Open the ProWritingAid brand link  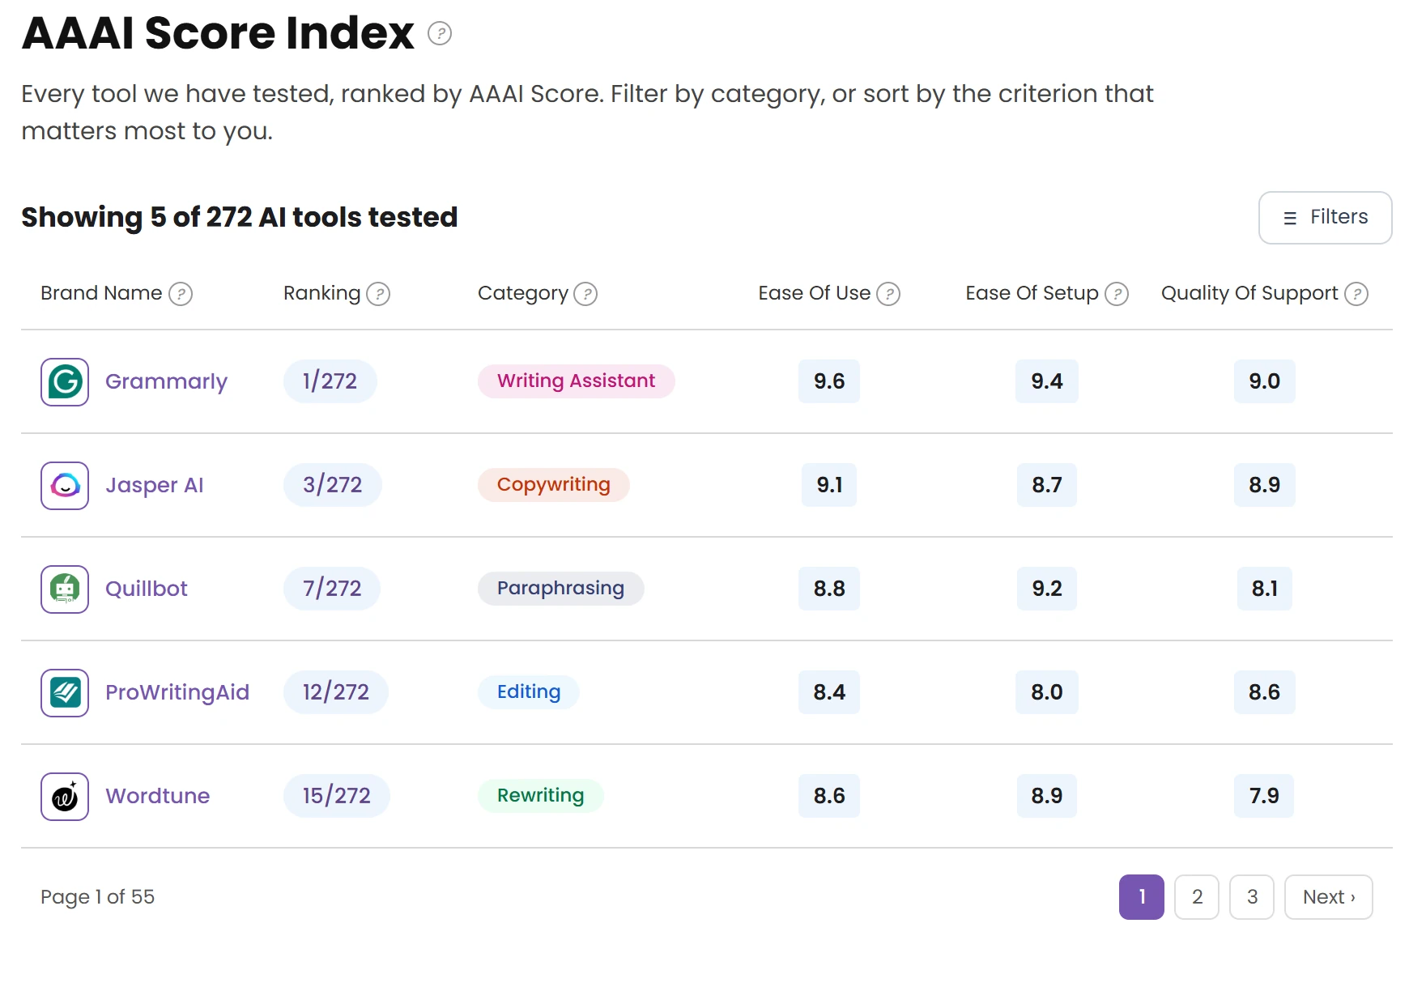[x=177, y=692]
